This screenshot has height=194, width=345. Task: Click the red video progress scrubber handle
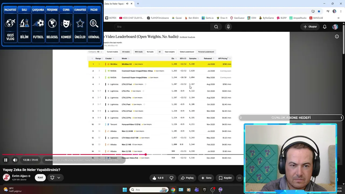(x=146, y=154)
